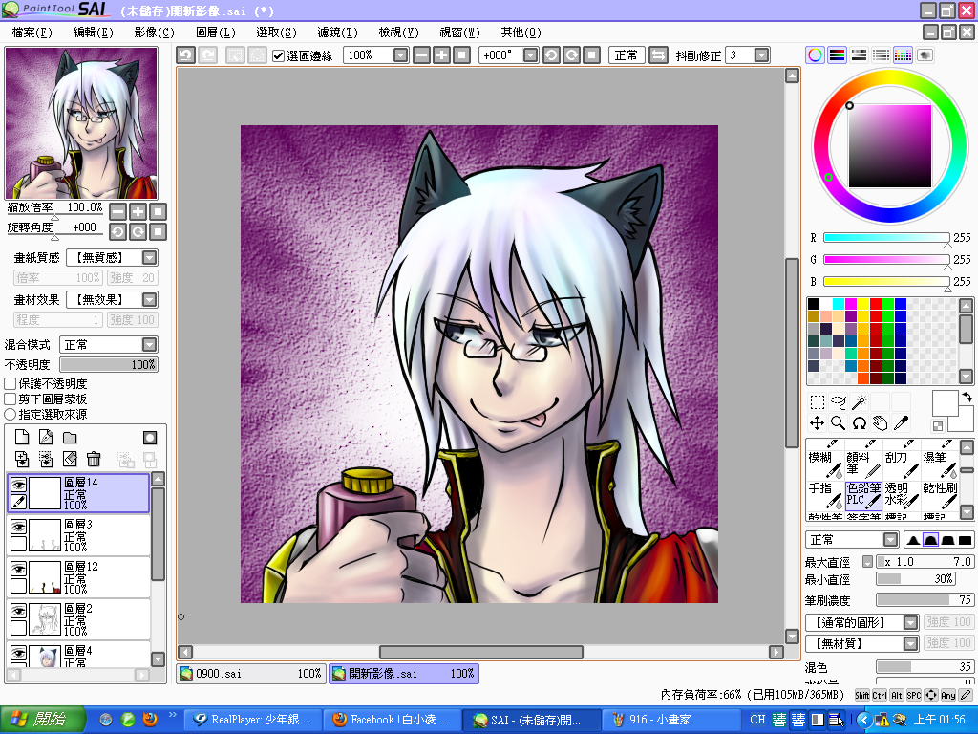Select the lasso tool

pos(839,402)
